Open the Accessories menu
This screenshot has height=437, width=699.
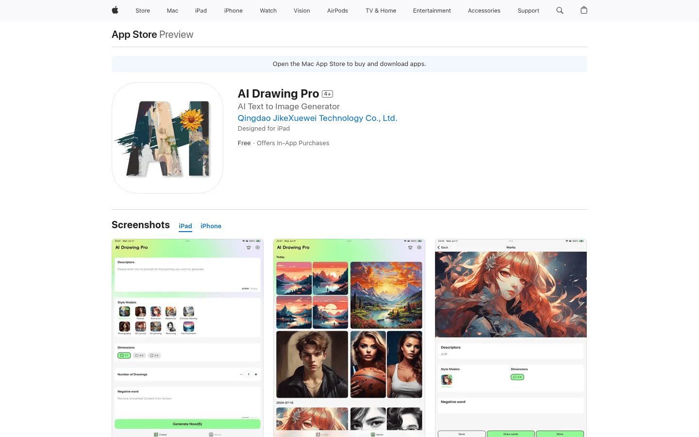[484, 11]
